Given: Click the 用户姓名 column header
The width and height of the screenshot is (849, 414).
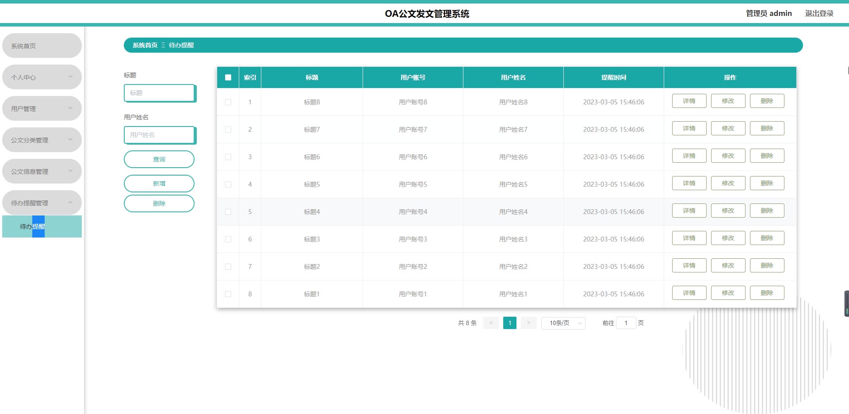Looking at the screenshot, I should (513, 77).
